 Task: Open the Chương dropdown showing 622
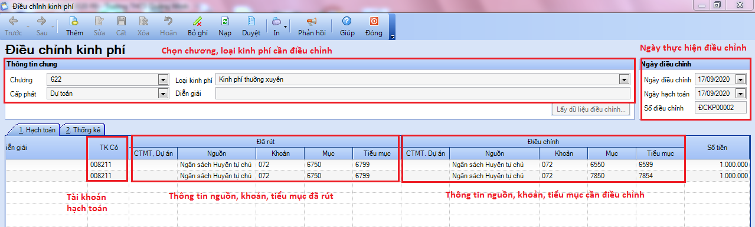click(x=163, y=79)
